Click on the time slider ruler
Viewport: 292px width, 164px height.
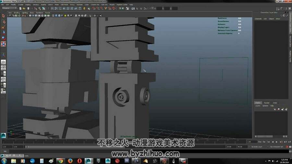(124, 142)
